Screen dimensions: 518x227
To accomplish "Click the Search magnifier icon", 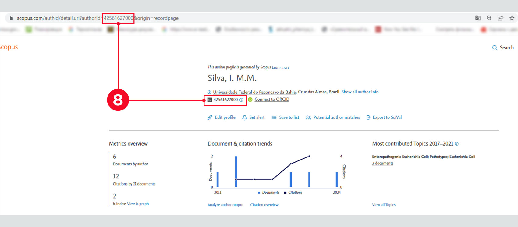I will click(x=495, y=48).
